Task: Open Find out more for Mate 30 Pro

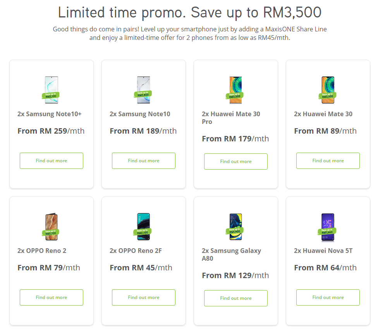Action: tap(236, 162)
